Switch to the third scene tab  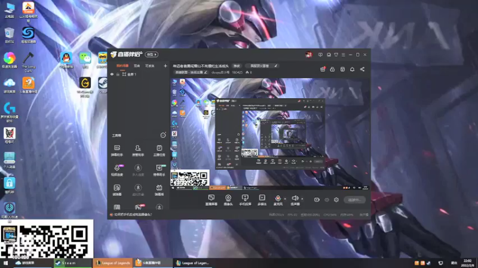(150, 66)
